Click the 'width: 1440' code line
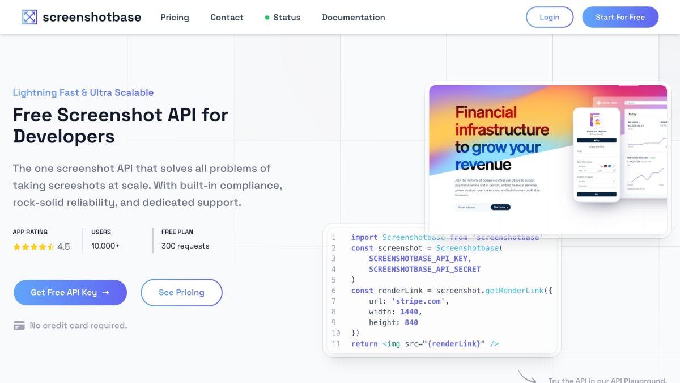The image size is (680, 383). click(396, 312)
